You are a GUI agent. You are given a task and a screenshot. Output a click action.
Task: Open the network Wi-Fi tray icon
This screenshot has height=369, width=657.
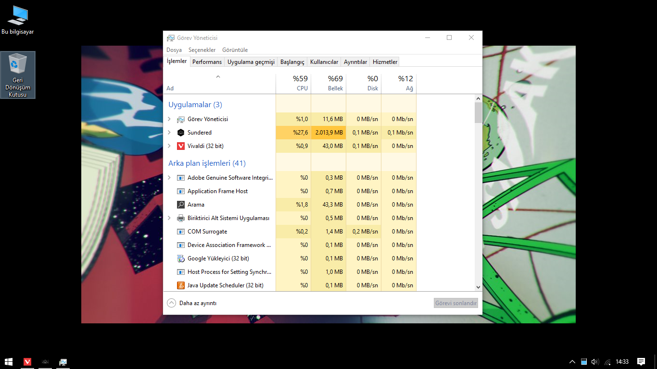tap(607, 362)
